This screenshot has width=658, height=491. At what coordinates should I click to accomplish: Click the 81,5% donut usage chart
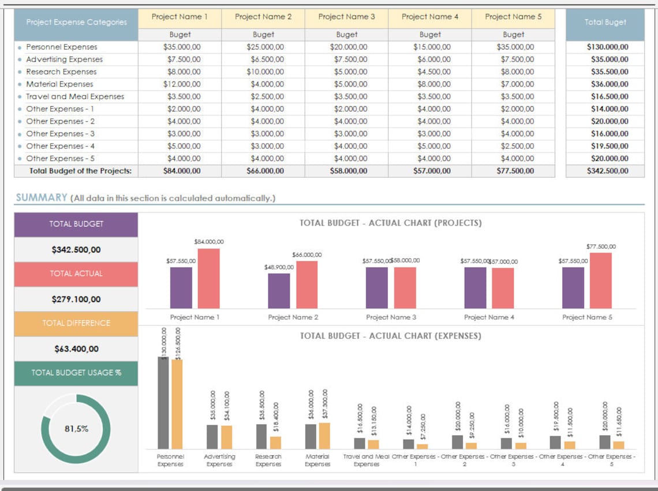[76, 429]
